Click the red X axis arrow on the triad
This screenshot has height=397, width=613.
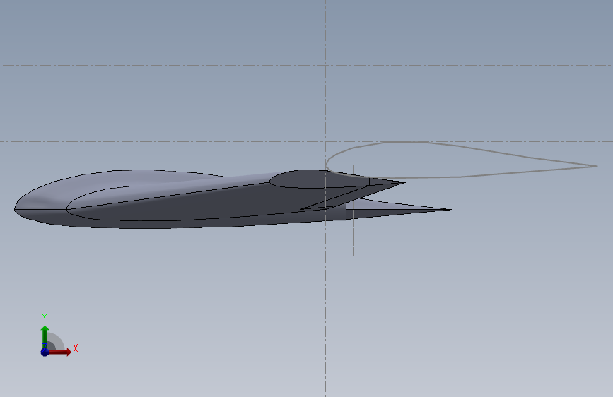(x=61, y=352)
